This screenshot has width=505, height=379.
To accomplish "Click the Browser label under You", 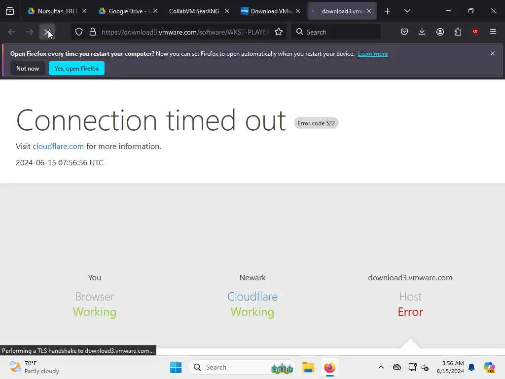I will pyautogui.click(x=94, y=297).
